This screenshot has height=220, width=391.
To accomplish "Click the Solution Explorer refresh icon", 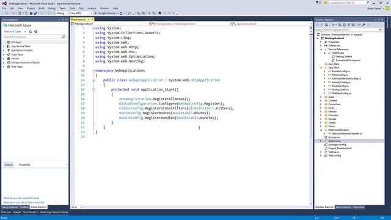I will tap(344, 24).
